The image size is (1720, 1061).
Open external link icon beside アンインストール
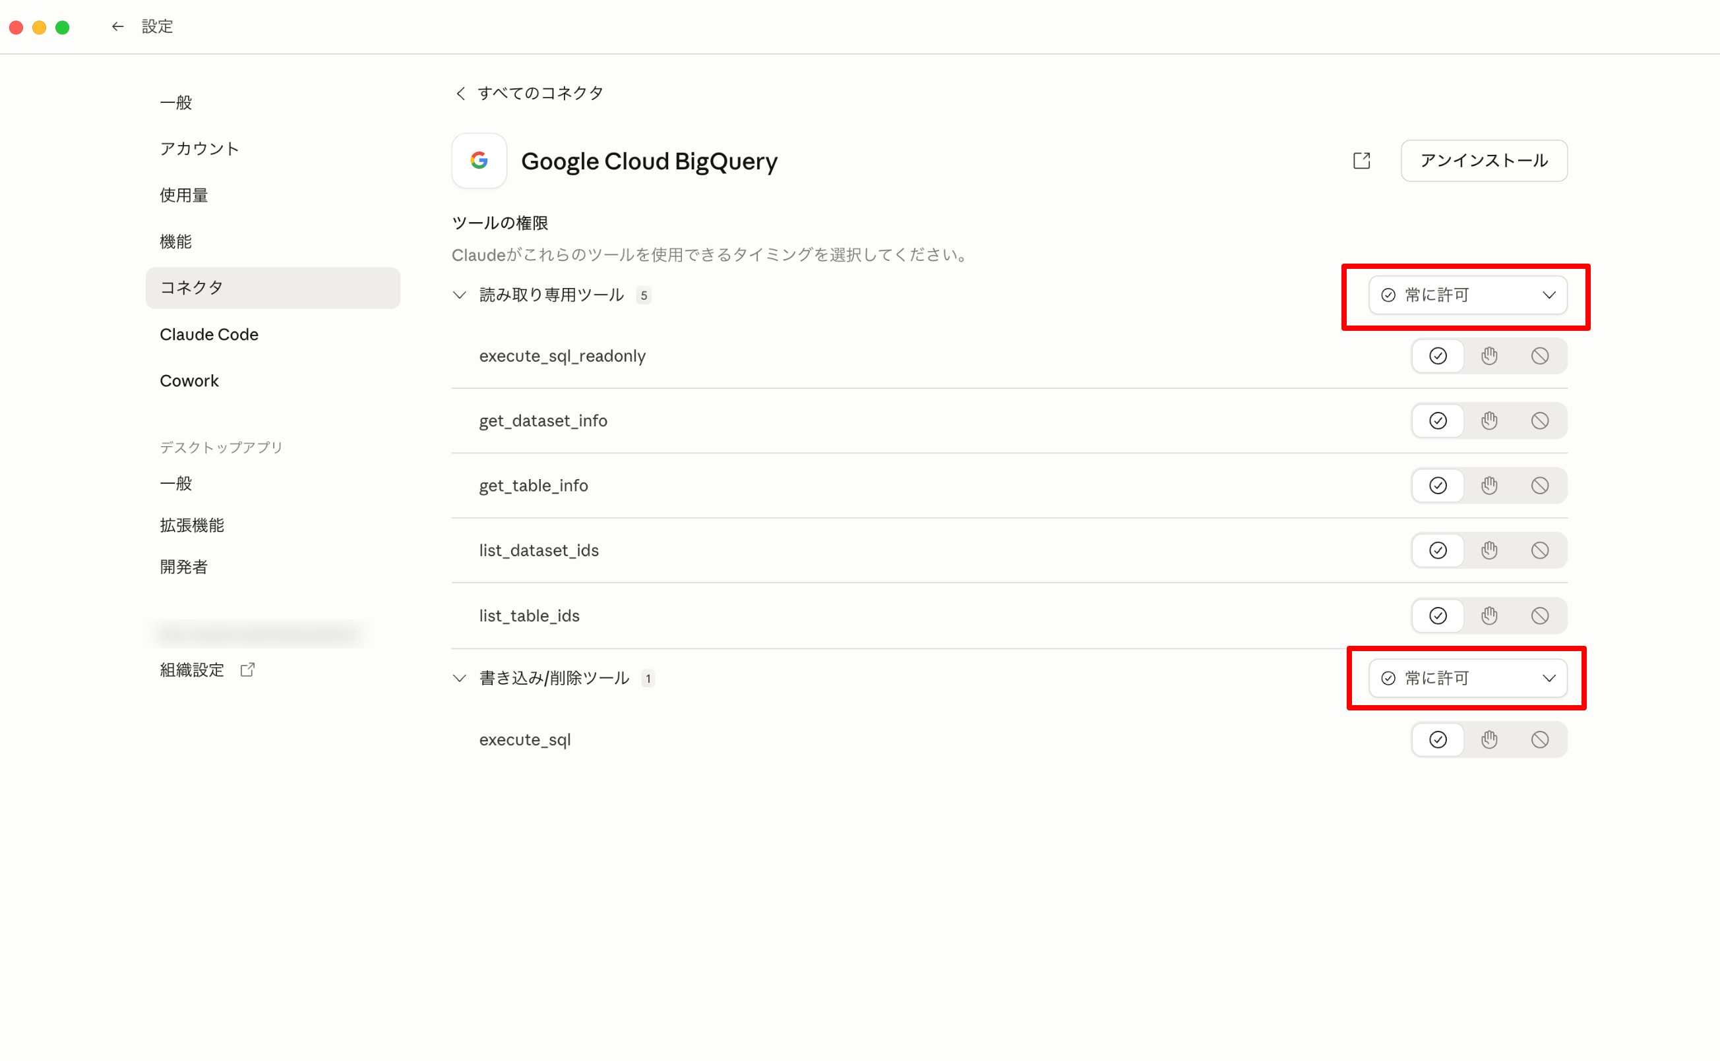(x=1361, y=161)
